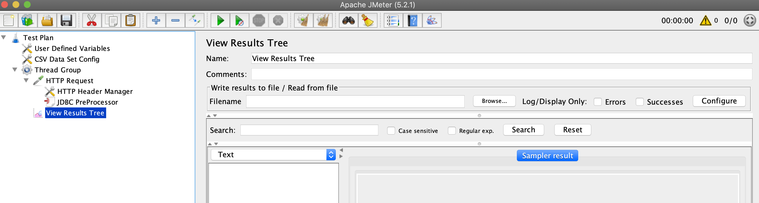Select the JDBC PreProcessor icon
759x203 pixels.
tap(49, 102)
